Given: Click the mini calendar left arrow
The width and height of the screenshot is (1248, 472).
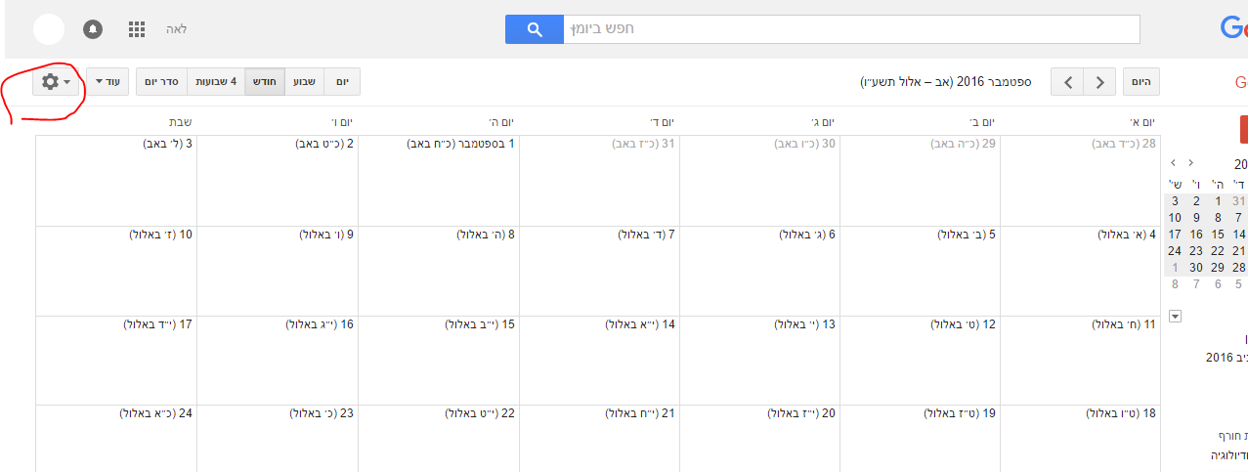Looking at the screenshot, I should coord(1173,163).
